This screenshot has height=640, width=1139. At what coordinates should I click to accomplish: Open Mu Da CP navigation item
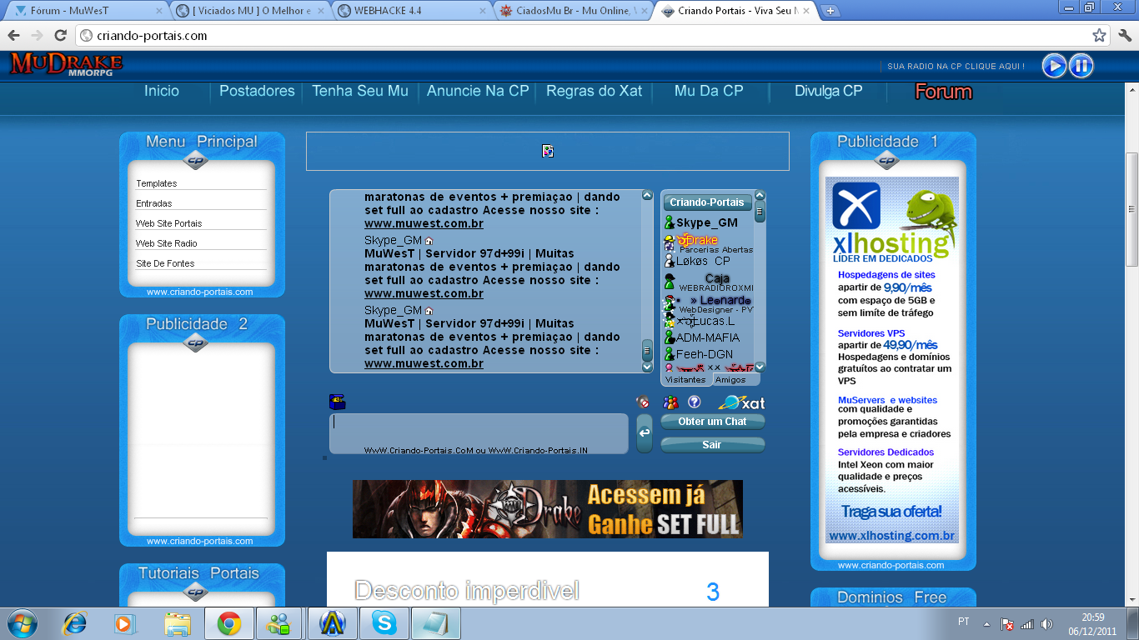[x=709, y=91]
